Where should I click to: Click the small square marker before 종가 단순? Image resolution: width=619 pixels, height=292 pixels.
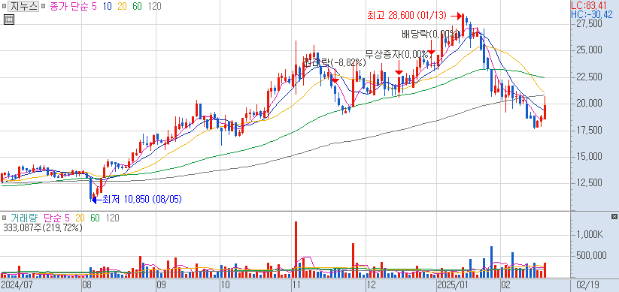click(x=43, y=7)
